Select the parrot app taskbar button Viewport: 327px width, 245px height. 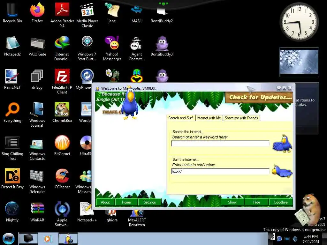(x=68, y=239)
